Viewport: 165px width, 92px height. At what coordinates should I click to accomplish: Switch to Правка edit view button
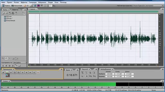coord(6,6)
